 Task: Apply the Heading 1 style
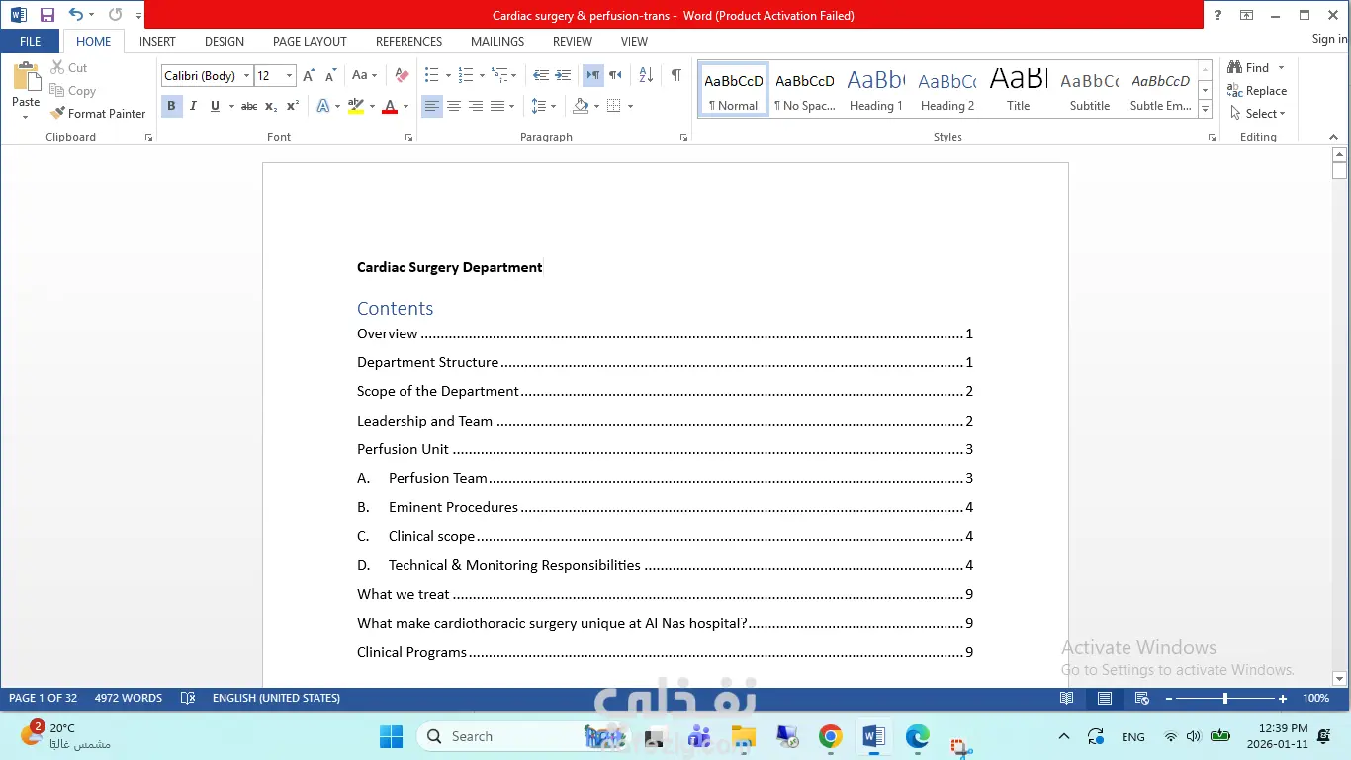pyautogui.click(x=876, y=90)
